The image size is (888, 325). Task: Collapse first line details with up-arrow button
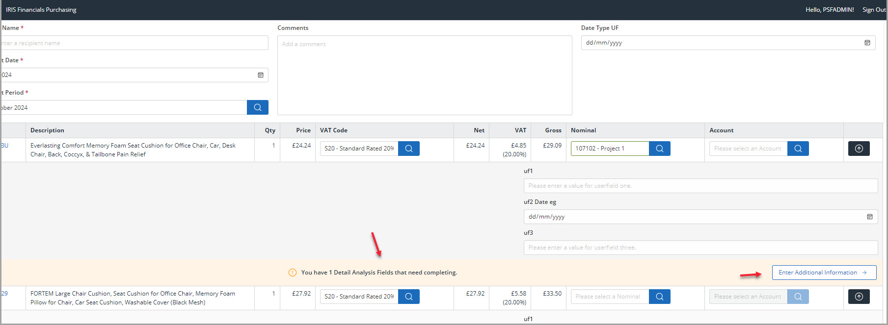[x=859, y=149]
